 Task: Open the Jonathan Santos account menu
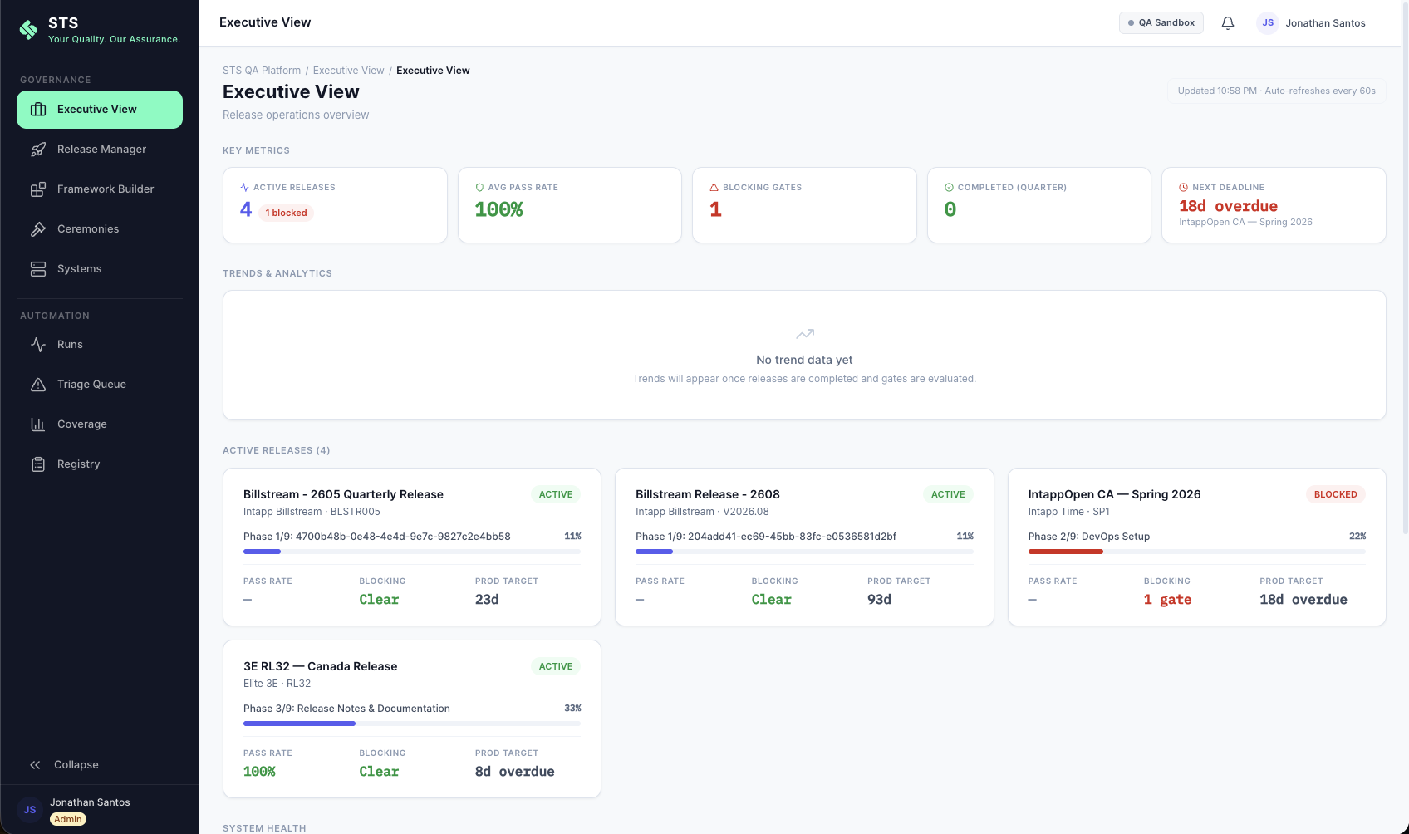pyautogui.click(x=1313, y=22)
